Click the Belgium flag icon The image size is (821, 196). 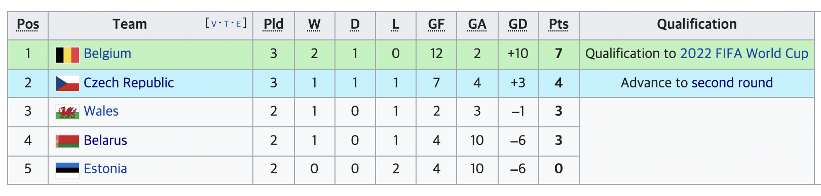[x=67, y=55]
